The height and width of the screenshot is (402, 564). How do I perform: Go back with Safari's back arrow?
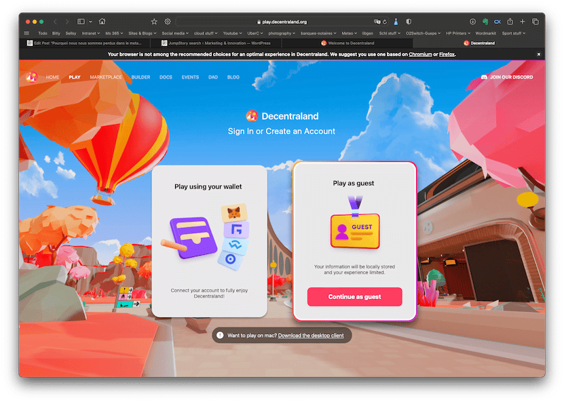tap(55, 22)
